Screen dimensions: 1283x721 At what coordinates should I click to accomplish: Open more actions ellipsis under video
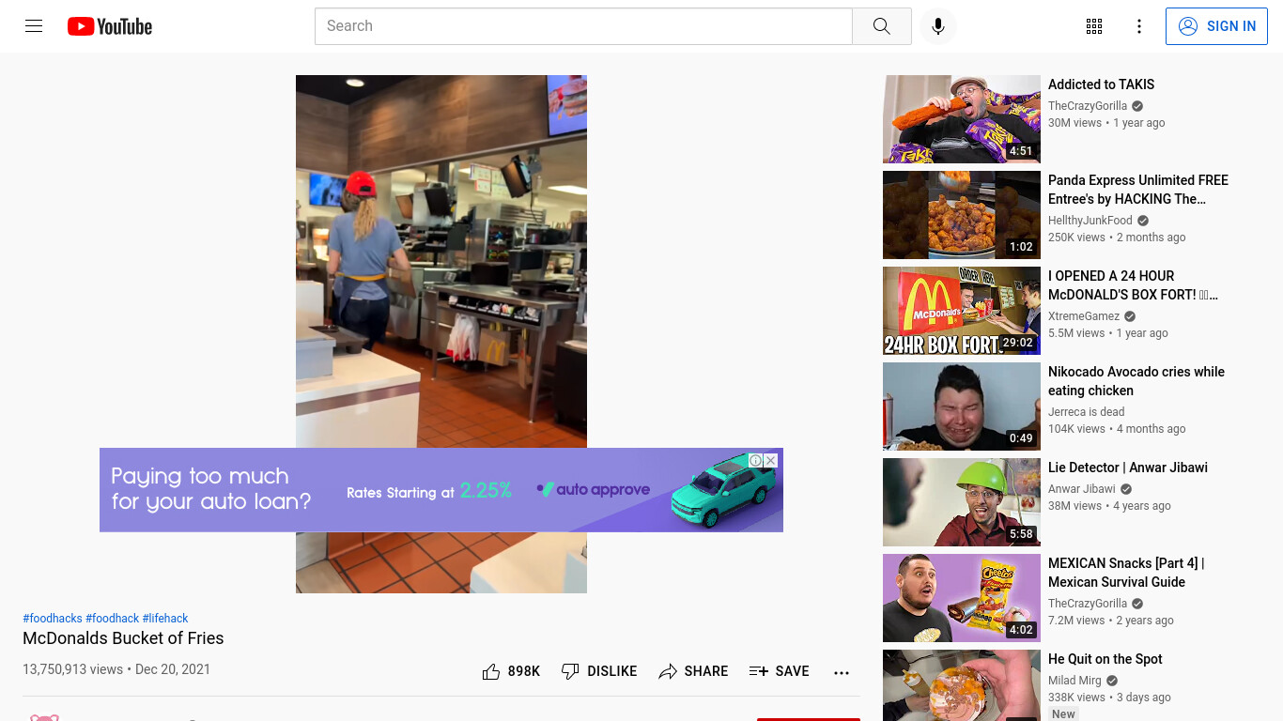tap(842, 671)
